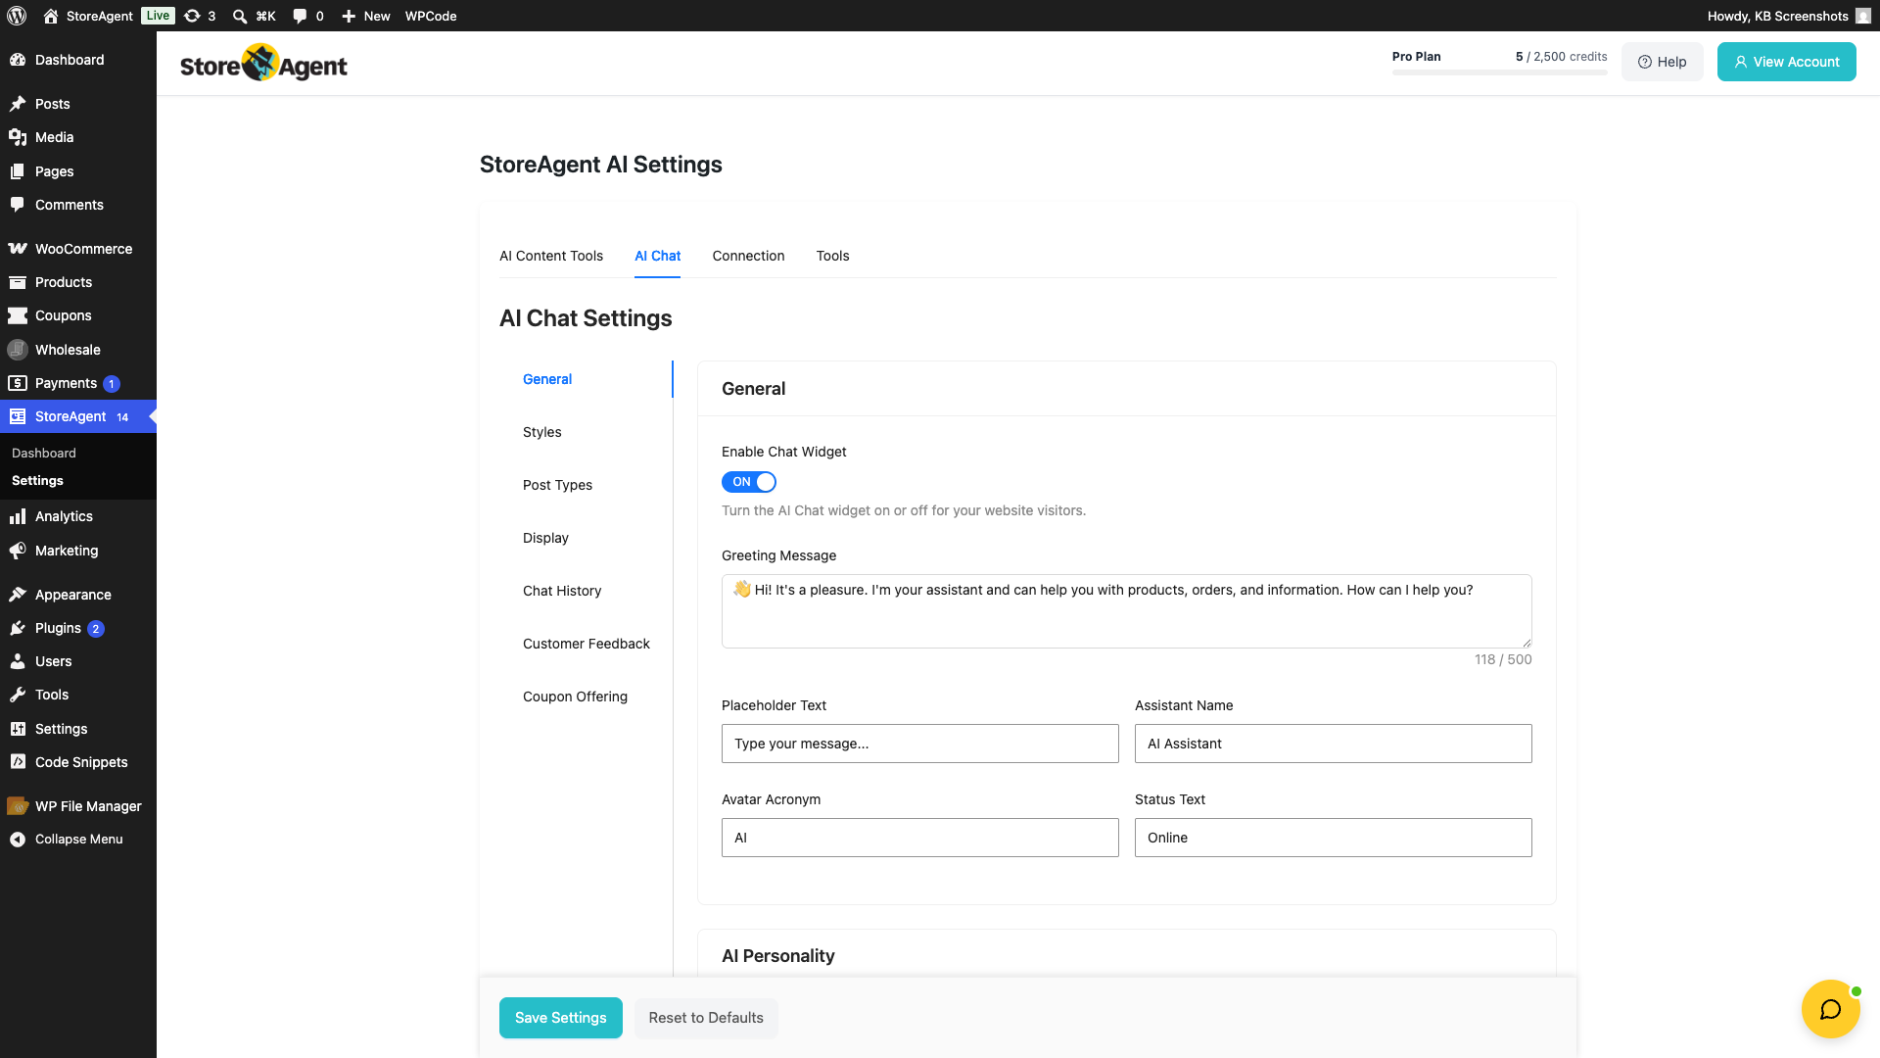The width and height of the screenshot is (1880, 1058).
Task: Click the Code Snippets icon
Action: pos(18,762)
